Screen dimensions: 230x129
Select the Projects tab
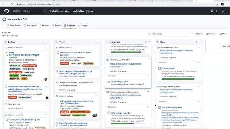click(x=69, y=25)
